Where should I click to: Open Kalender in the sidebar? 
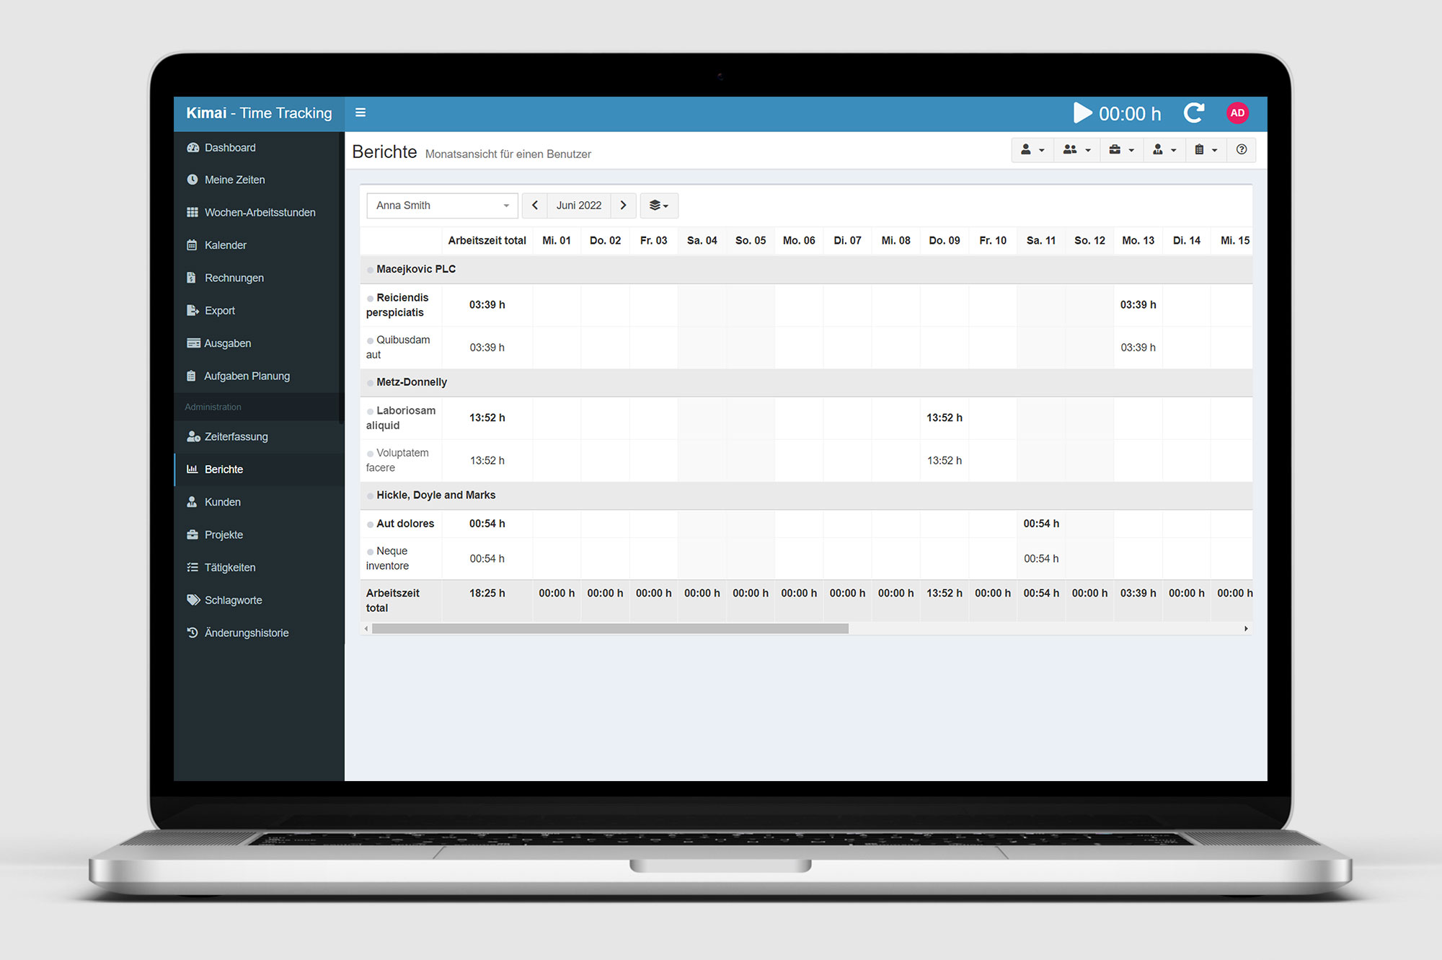point(258,245)
